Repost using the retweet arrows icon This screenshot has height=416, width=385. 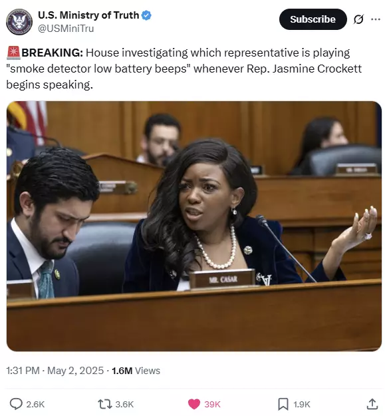[x=105, y=404]
